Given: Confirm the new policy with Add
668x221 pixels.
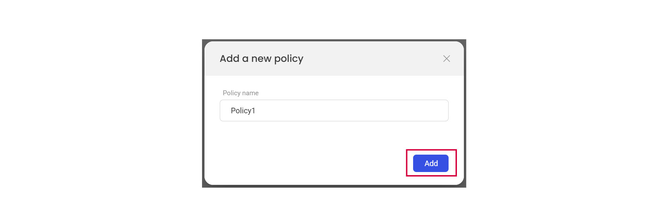Looking at the screenshot, I should tap(430, 163).
